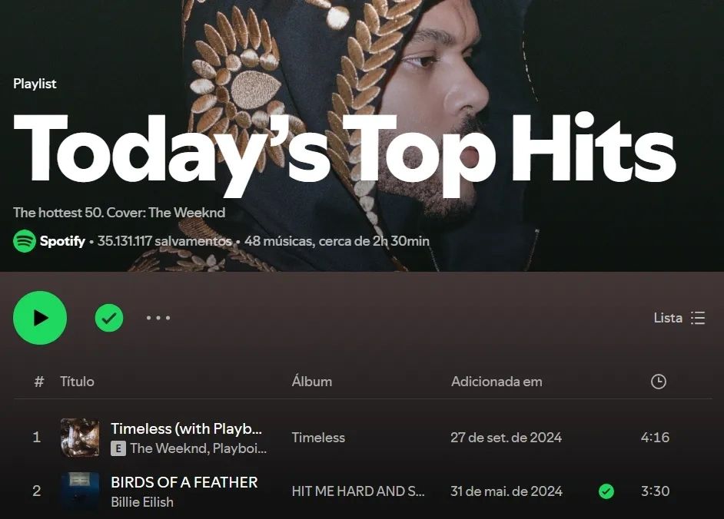Sort by Adicionada em column
This screenshot has width=724, height=519.
click(497, 382)
